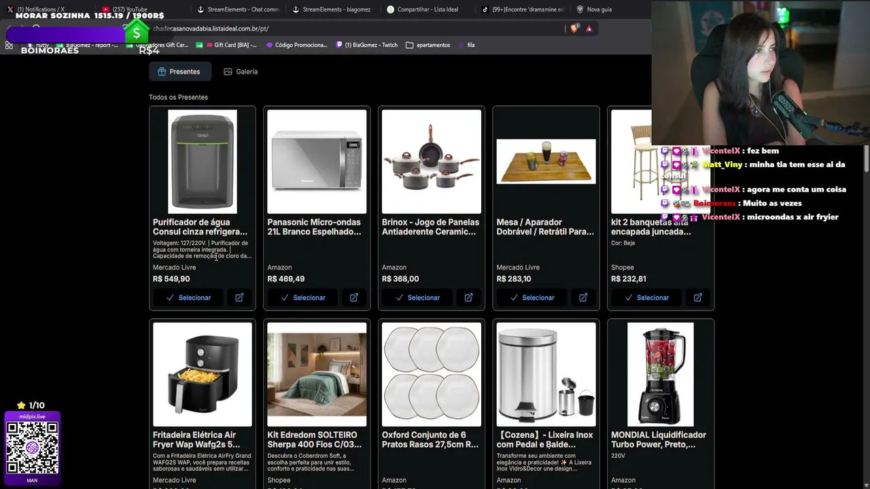The width and height of the screenshot is (870, 489).
Task: Click title "Mesa / Aparador Dobrável / Retrátil"
Action: [x=545, y=227]
